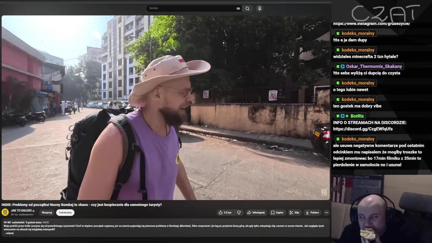The image size is (432, 243).
Task: Click the streamer webcam overlay
Action: click(x=382, y=209)
